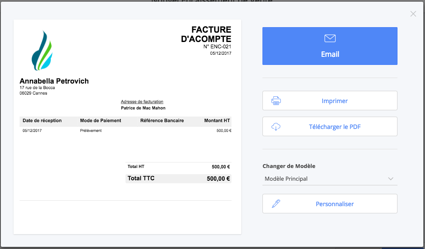Click the Date de réception column header
This screenshot has height=249, width=425.
(42, 120)
